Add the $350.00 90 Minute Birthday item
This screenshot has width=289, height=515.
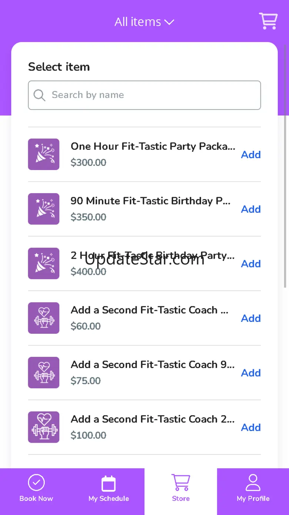pos(251,209)
